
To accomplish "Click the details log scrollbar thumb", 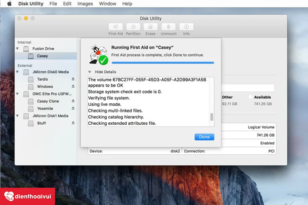I will (212, 117).
